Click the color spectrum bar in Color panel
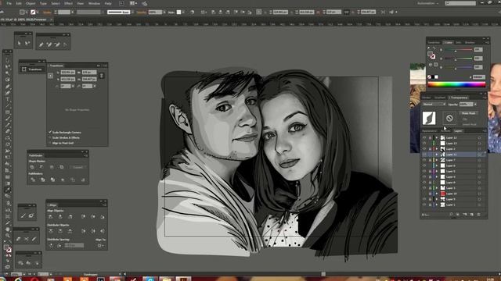Screen dimensions: 501x281 (x=456, y=84)
